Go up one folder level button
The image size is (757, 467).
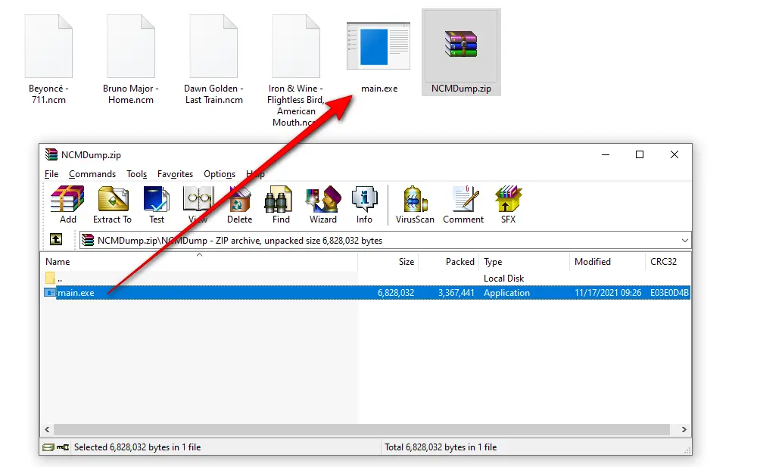tap(56, 239)
